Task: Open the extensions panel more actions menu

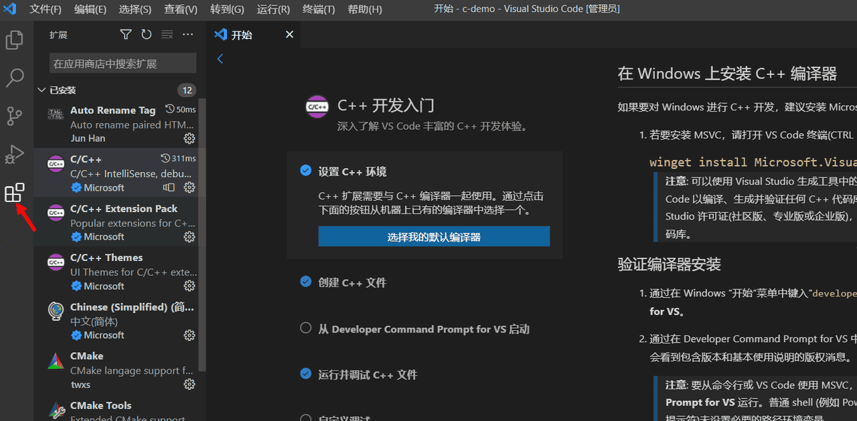Action: pos(187,35)
